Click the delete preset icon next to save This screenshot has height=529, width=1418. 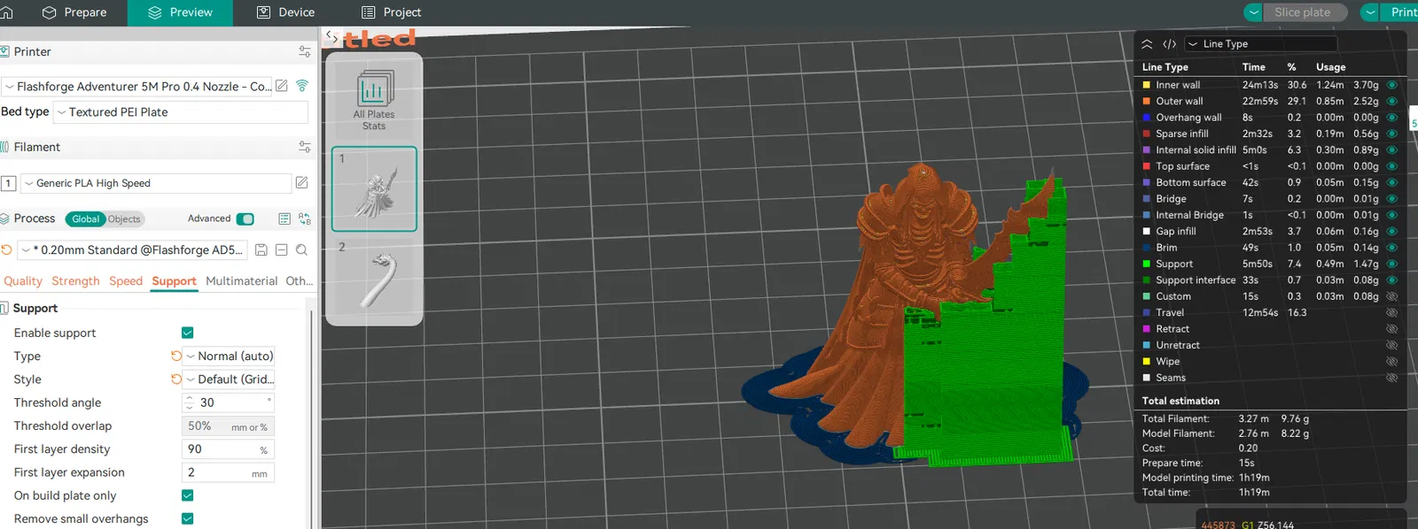[282, 250]
